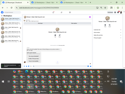Go back with the browser back arrow
This screenshot has height=94, width=125.
(x=3, y=8)
